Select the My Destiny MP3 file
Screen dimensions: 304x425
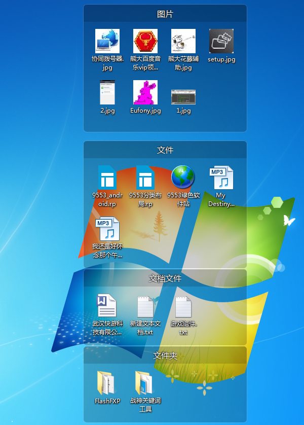(x=221, y=178)
